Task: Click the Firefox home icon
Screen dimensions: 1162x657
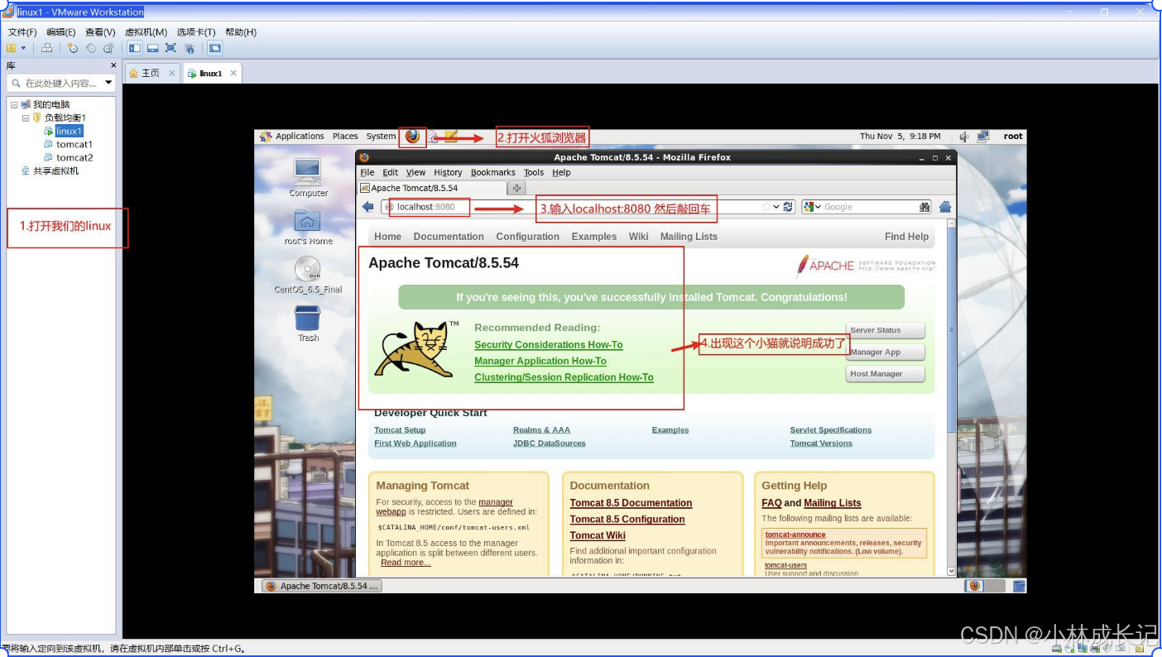Action: point(944,206)
